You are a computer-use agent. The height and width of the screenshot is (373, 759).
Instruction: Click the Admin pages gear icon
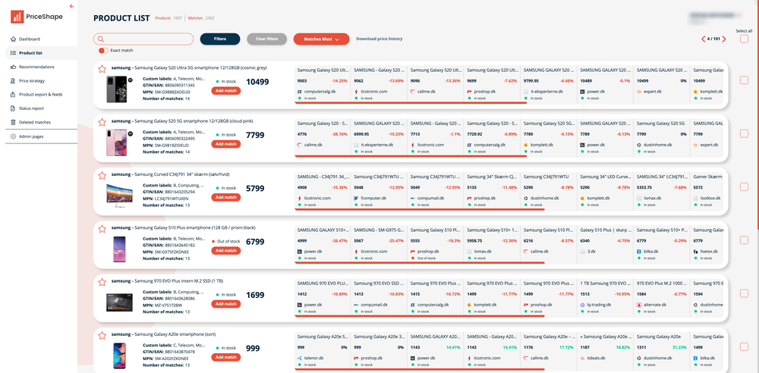pyautogui.click(x=14, y=136)
